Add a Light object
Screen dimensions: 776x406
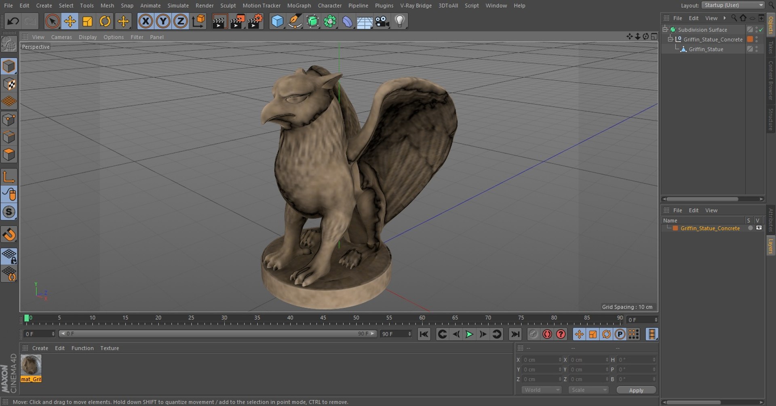(399, 21)
